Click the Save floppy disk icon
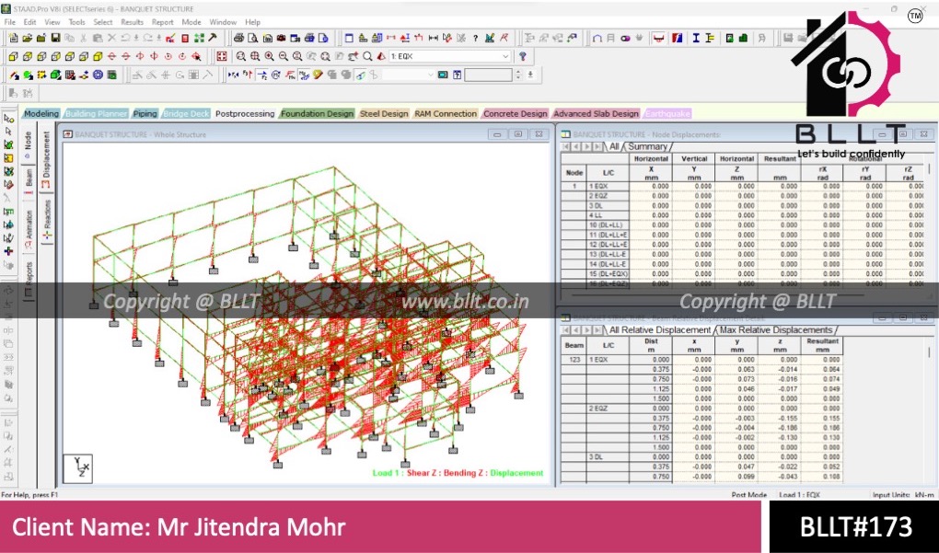This screenshot has width=939, height=553. [x=55, y=39]
